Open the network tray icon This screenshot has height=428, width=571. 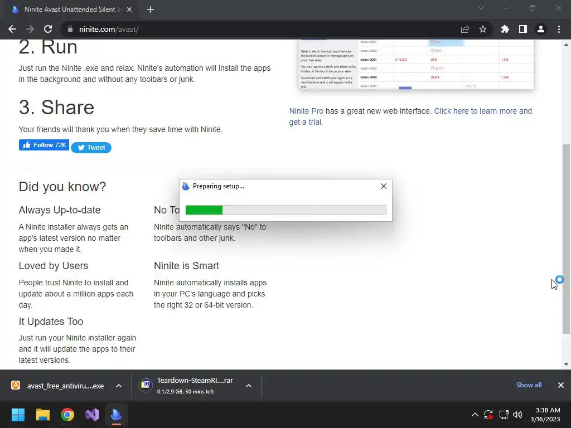504,415
